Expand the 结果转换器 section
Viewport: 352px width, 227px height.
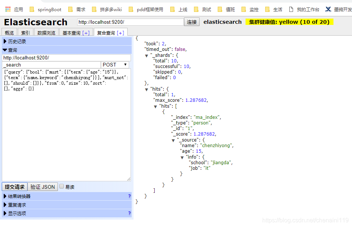coord(67,196)
